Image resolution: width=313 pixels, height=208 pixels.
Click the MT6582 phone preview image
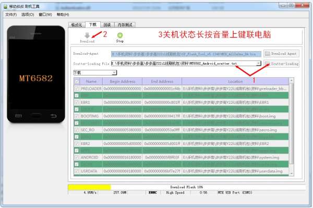[36, 74]
